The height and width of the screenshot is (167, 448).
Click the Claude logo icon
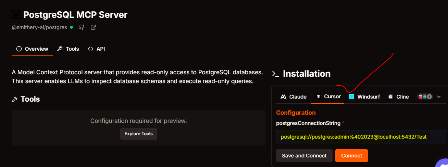click(x=283, y=97)
